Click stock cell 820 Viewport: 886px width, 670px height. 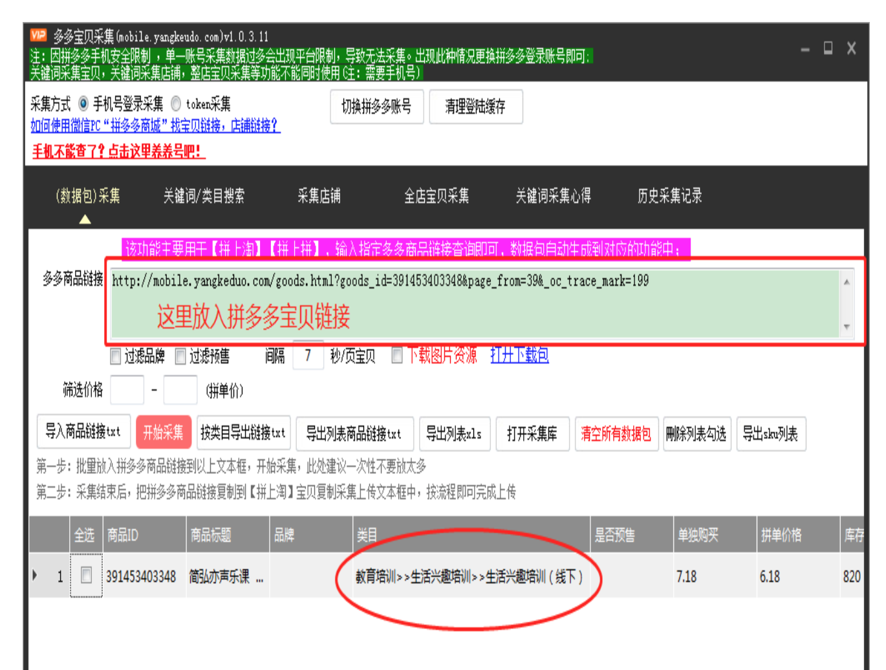point(852,576)
